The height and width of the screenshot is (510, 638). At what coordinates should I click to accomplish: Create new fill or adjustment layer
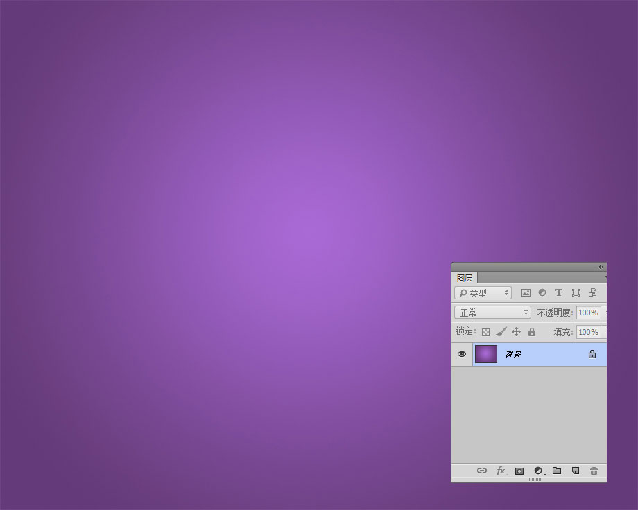pyautogui.click(x=538, y=471)
